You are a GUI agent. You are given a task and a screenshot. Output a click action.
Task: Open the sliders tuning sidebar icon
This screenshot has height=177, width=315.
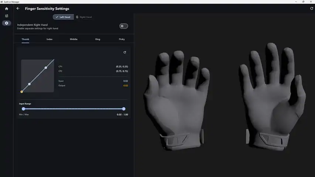tap(6, 16)
